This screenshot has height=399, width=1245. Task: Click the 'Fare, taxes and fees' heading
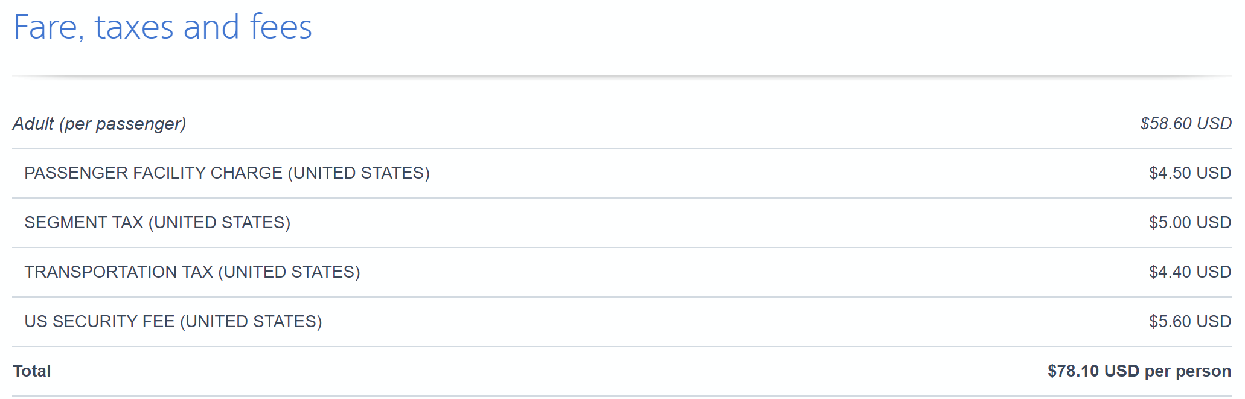[x=163, y=27]
